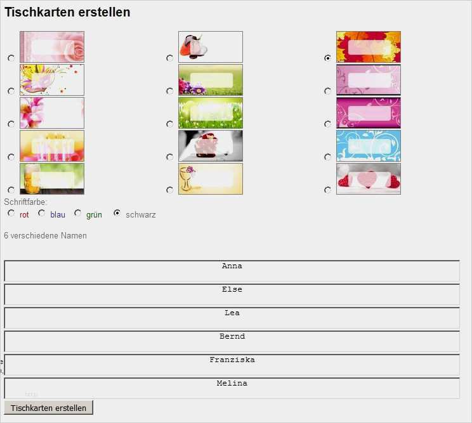Switch font color to grün
472x423 pixels.
click(77, 214)
